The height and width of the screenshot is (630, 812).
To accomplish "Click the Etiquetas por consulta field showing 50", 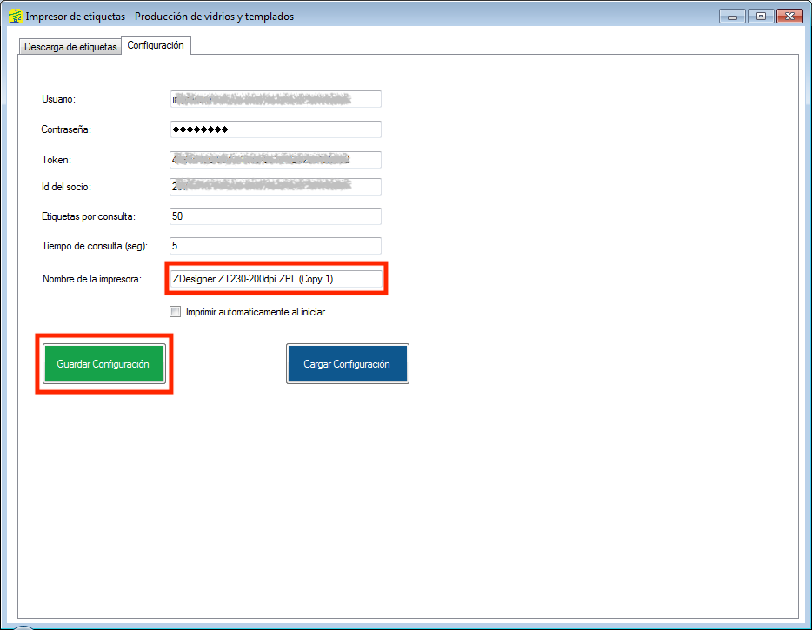I will pyautogui.click(x=276, y=216).
